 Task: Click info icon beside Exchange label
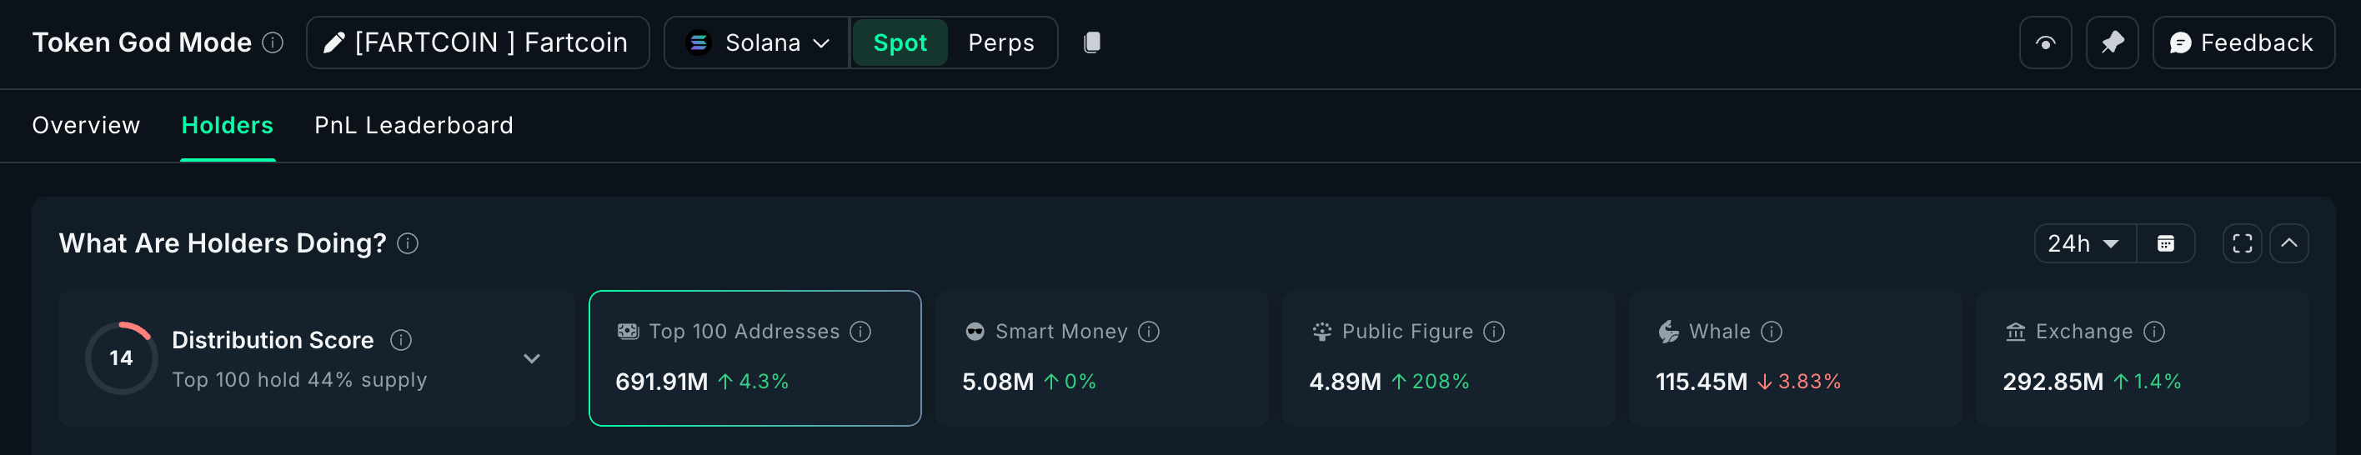click(2154, 332)
